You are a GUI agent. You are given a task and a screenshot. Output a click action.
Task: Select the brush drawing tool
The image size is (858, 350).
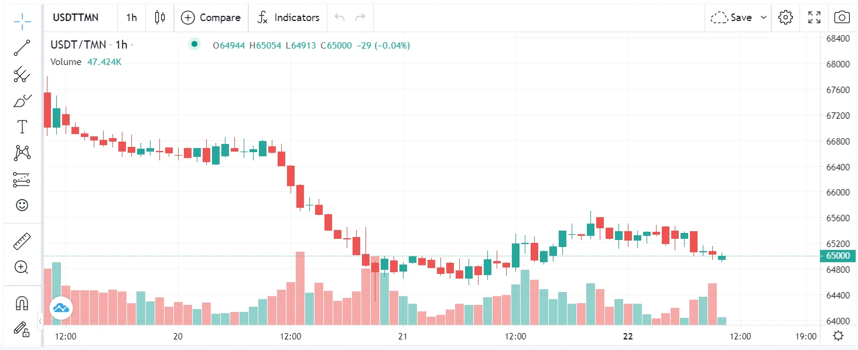tap(22, 101)
